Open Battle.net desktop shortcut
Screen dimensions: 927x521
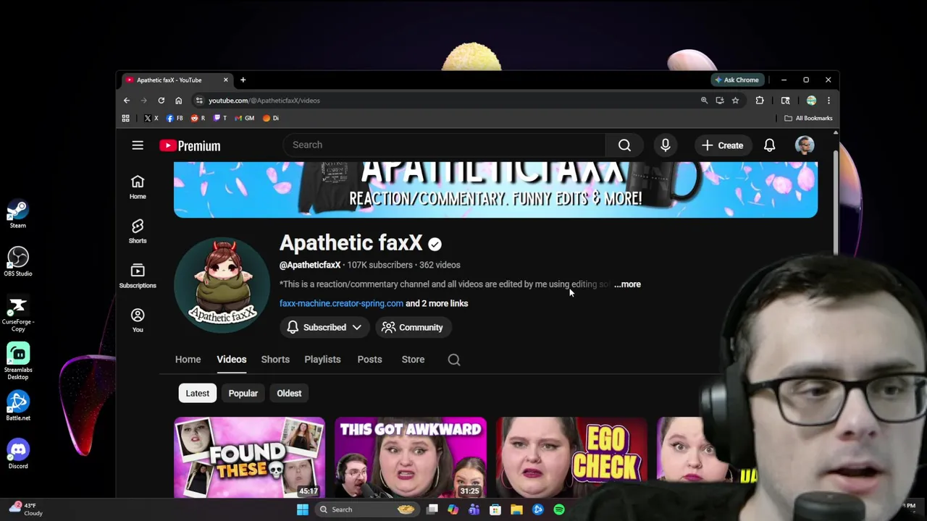18,406
